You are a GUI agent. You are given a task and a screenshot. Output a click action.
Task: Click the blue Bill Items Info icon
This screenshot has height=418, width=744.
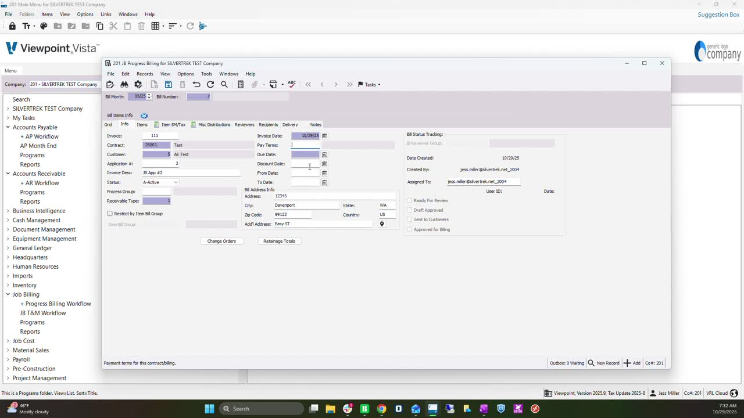pos(144,116)
